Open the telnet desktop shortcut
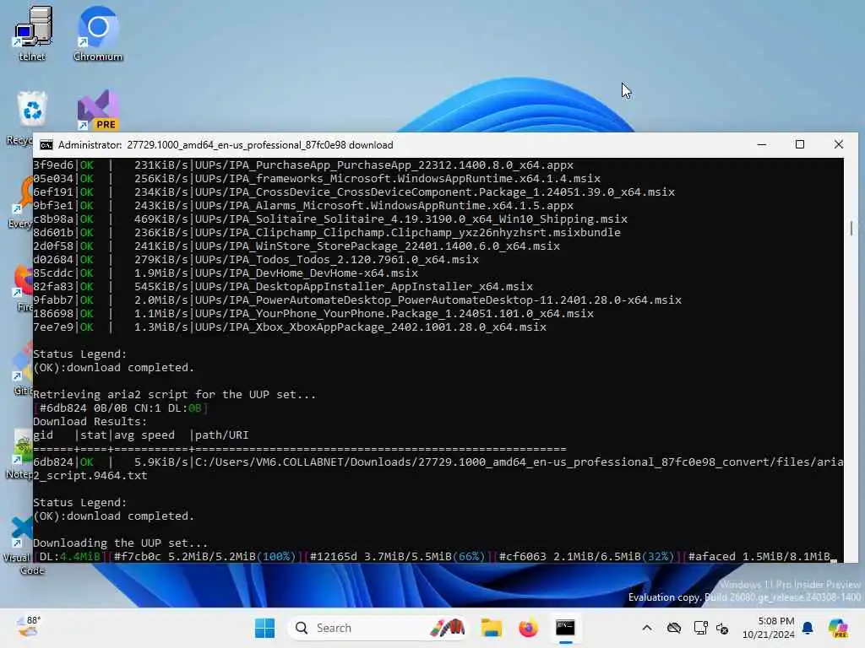The image size is (865, 648). click(33, 33)
